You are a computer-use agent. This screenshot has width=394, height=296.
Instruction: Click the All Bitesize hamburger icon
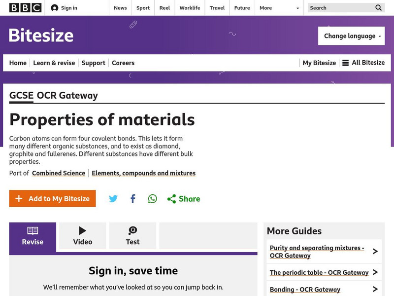(x=346, y=63)
